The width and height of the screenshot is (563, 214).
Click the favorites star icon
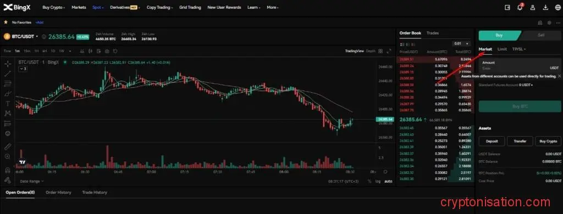point(5,22)
